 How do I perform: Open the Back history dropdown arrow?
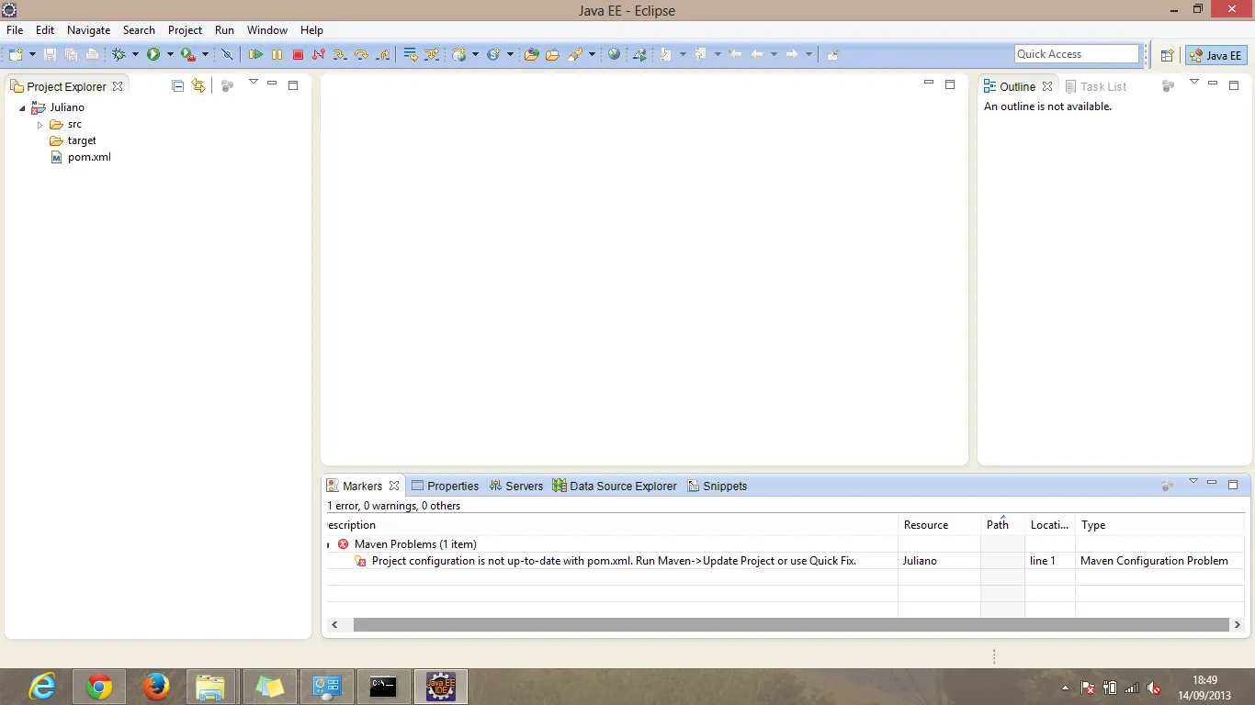(x=774, y=55)
